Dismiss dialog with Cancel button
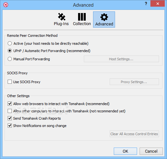167x159 pixels. tap(151, 151)
